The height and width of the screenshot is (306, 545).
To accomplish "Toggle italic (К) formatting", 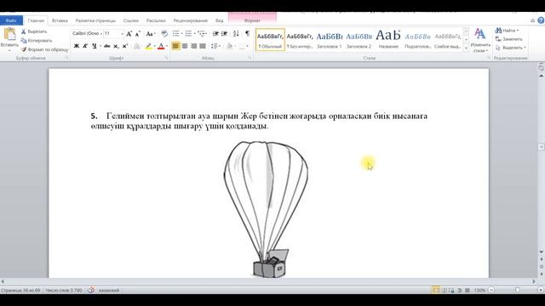I will tap(85, 46).
